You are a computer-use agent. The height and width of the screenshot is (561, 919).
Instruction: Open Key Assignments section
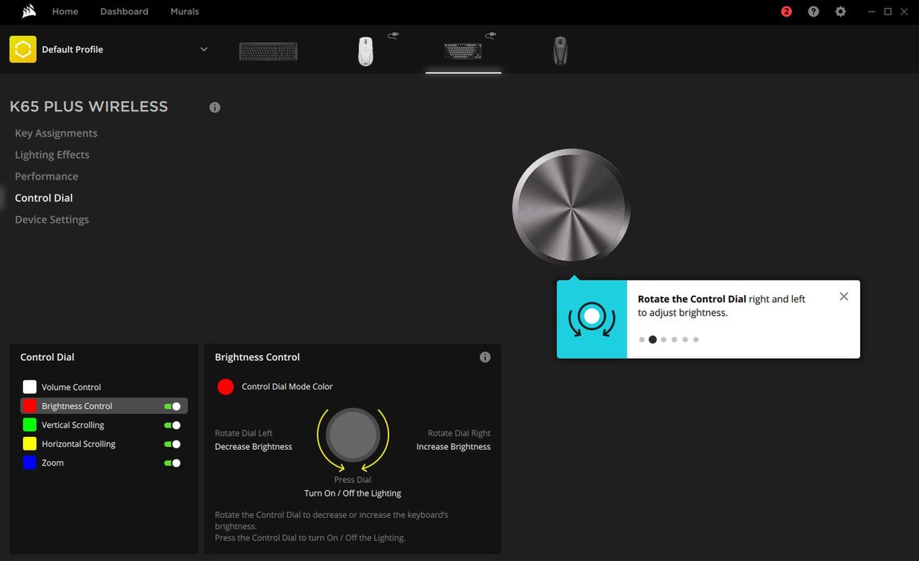point(56,133)
